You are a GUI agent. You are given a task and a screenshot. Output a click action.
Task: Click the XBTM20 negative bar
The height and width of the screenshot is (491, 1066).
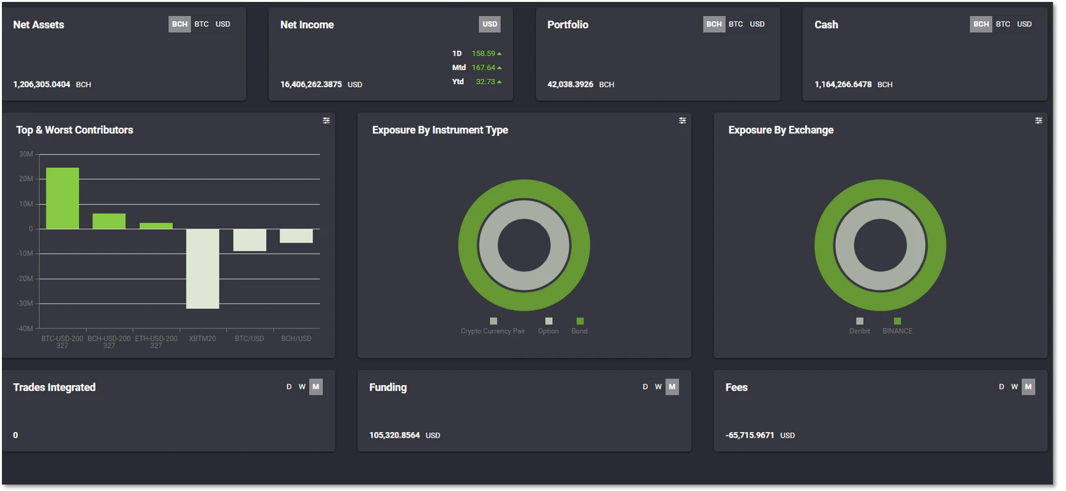pyautogui.click(x=203, y=269)
